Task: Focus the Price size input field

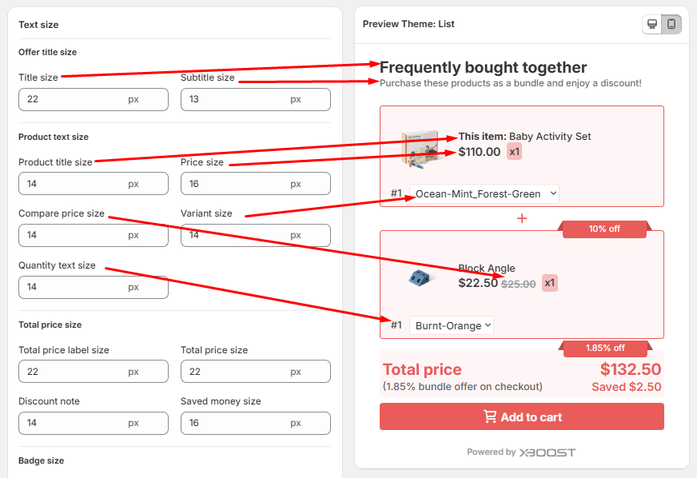Action: (236, 184)
